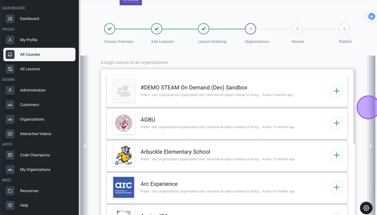The width and height of the screenshot is (377, 215).
Task: Click the Review step label
Action: point(298,42)
